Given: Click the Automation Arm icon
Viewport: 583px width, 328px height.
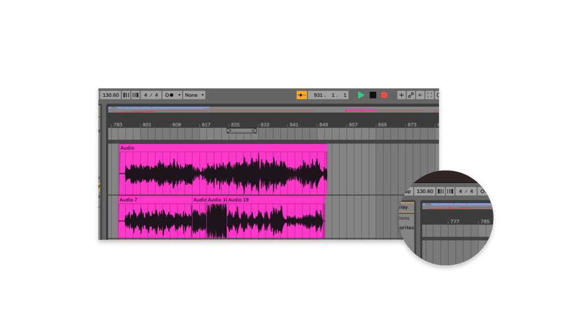Looking at the screenshot, I should click(411, 95).
